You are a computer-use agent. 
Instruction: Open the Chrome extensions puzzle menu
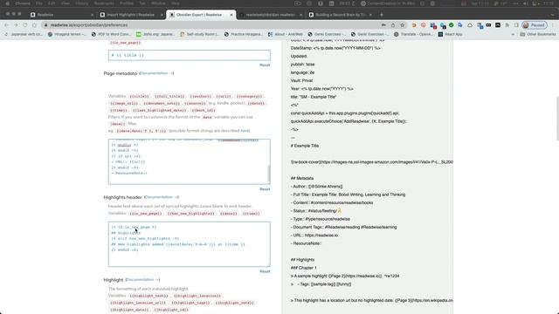coord(507,25)
